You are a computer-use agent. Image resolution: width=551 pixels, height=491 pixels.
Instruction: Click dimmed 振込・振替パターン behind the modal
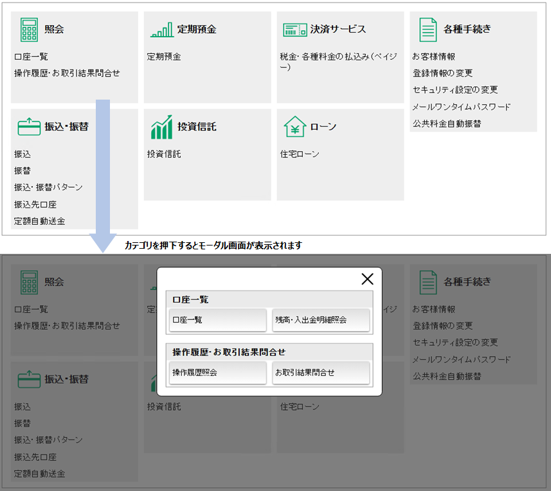click(48, 440)
